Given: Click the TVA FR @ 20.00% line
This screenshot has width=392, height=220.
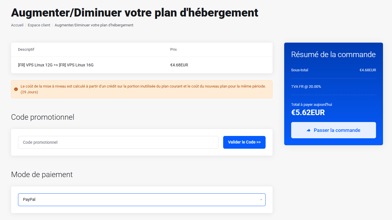Looking at the screenshot, I should tap(306, 87).
